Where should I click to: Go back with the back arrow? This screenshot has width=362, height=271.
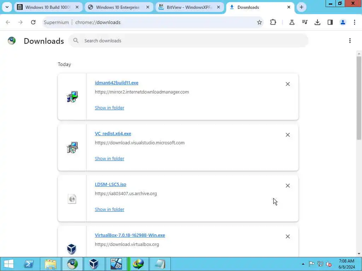click(8, 22)
